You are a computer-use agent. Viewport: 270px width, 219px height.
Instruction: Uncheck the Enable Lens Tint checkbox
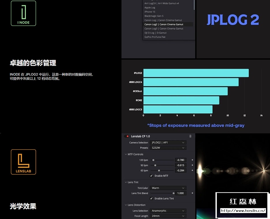pyautogui.click(x=151, y=198)
